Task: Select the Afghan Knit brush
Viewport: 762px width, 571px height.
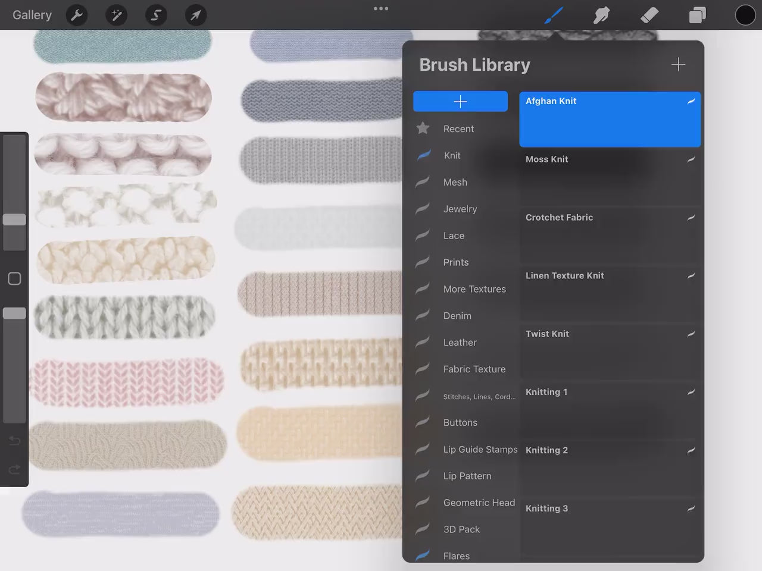Action: tap(610, 119)
